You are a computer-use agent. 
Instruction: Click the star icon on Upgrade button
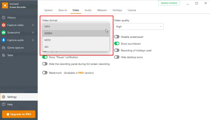click(x=8, y=114)
